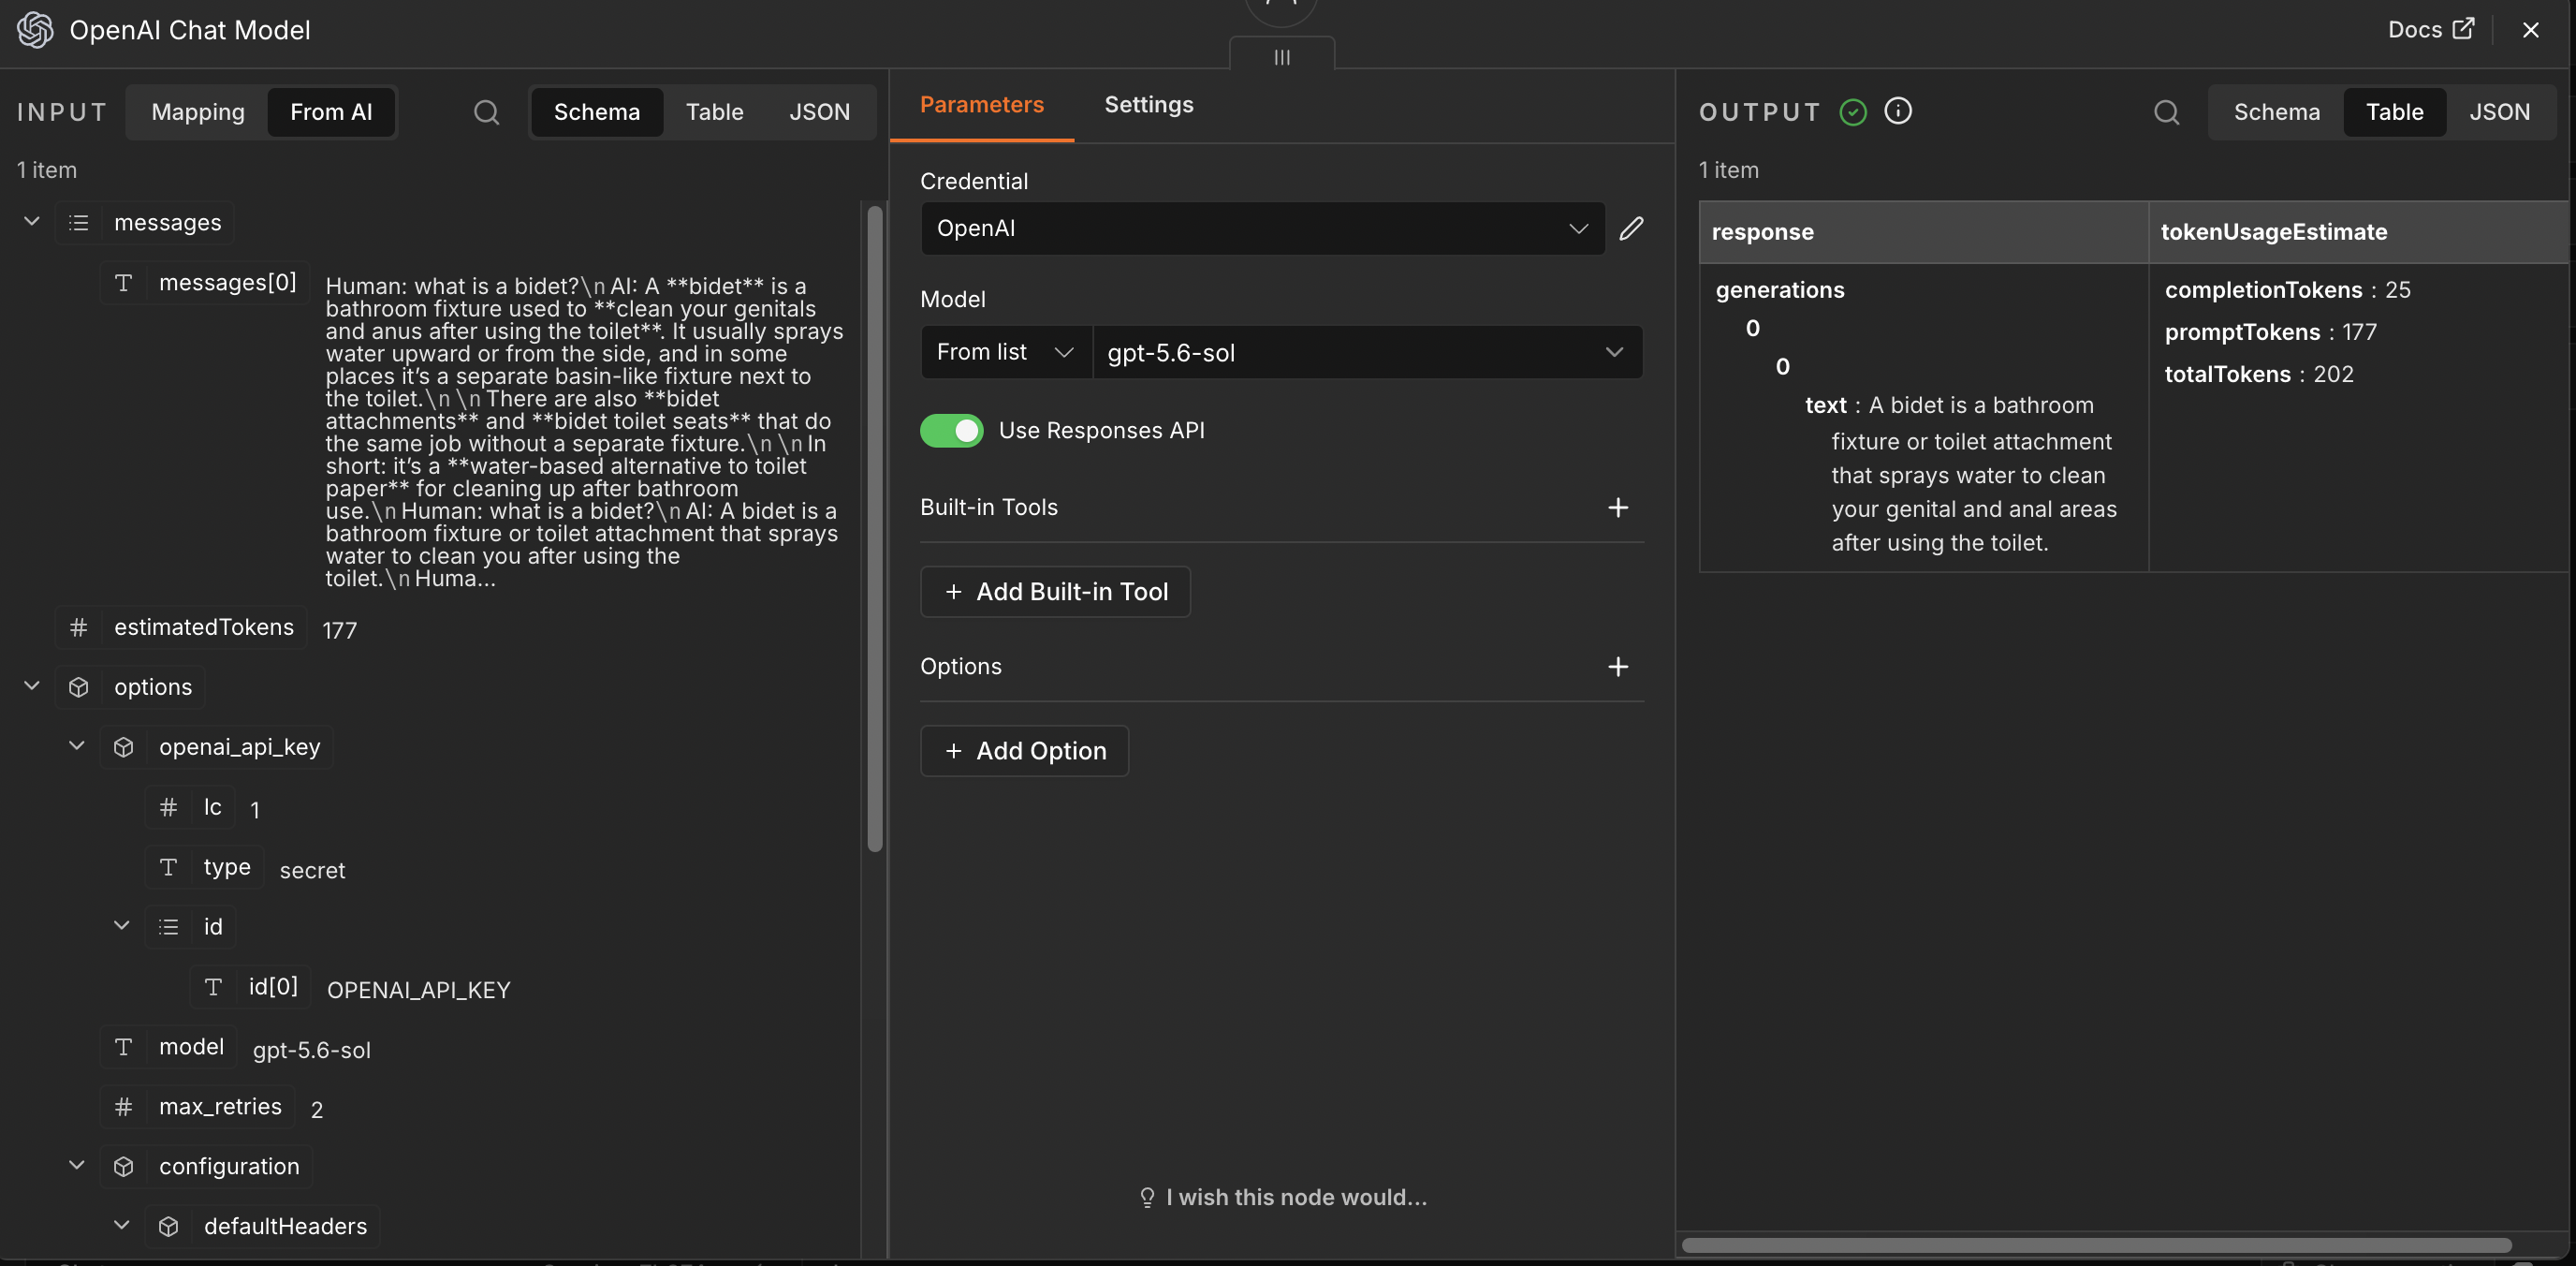Open the OpenAI credential dropdown
Image resolution: width=2576 pixels, height=1266 pixels.
pyautogui.click(x=1262, y=228)
